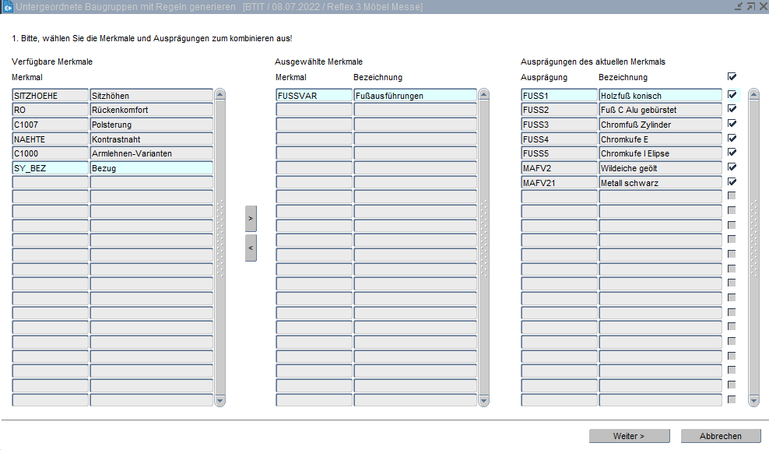Click the Ausprägungen list scrollbar track
This screenshot has height=450, width=769.
pyautogui.click(x=753, y=311)
